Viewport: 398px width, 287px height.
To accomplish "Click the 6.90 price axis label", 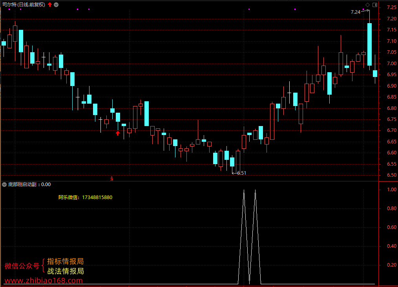I will coord(392,86).
